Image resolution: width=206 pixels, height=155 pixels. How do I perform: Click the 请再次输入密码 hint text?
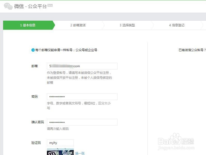coord(58,129)
